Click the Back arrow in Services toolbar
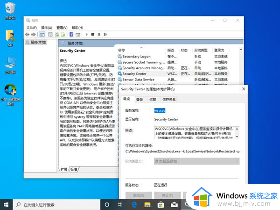This screenshot has height=210, width=280. (28, 34)
